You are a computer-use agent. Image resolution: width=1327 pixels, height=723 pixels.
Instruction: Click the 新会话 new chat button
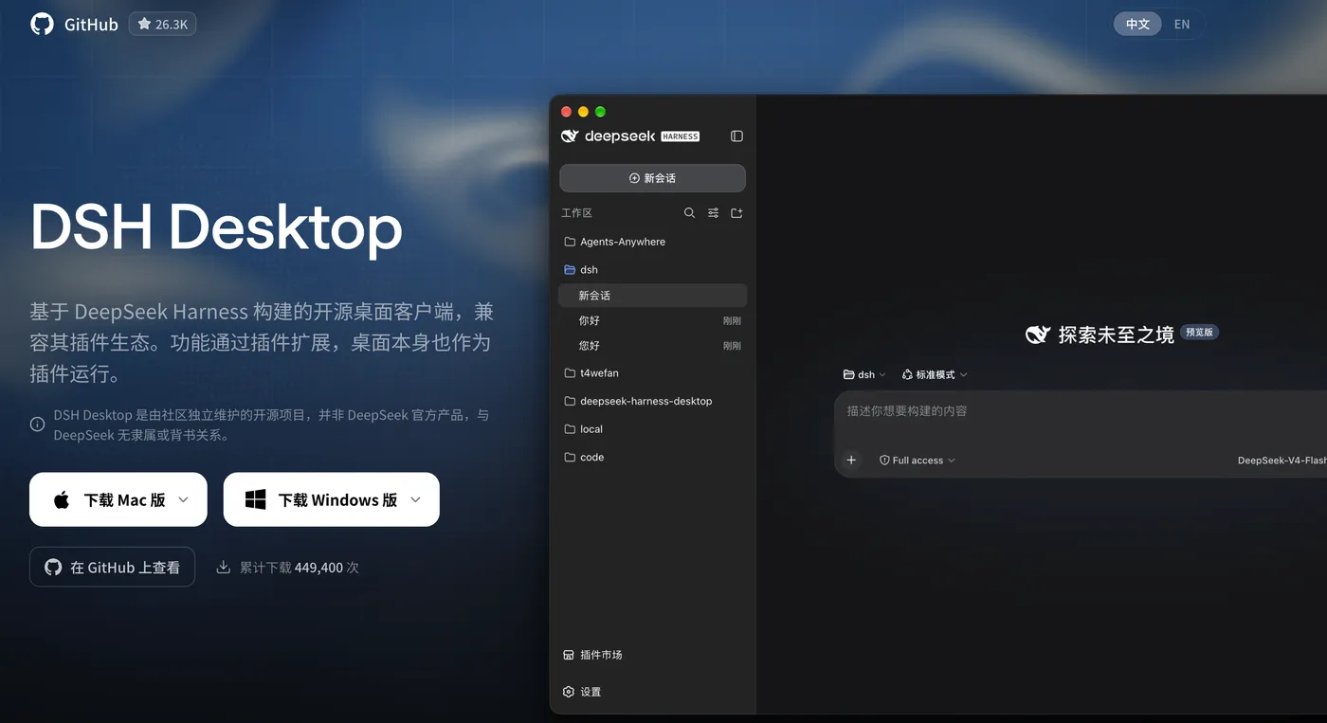[652, 178]
